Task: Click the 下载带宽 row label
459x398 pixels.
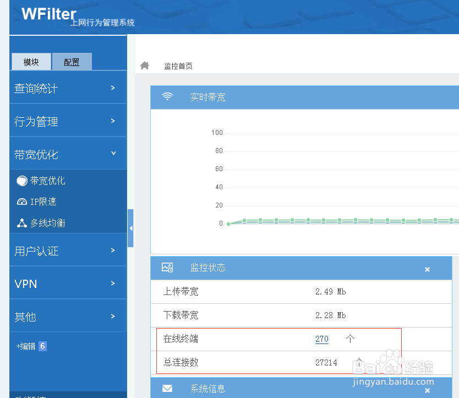Action: 181,315
